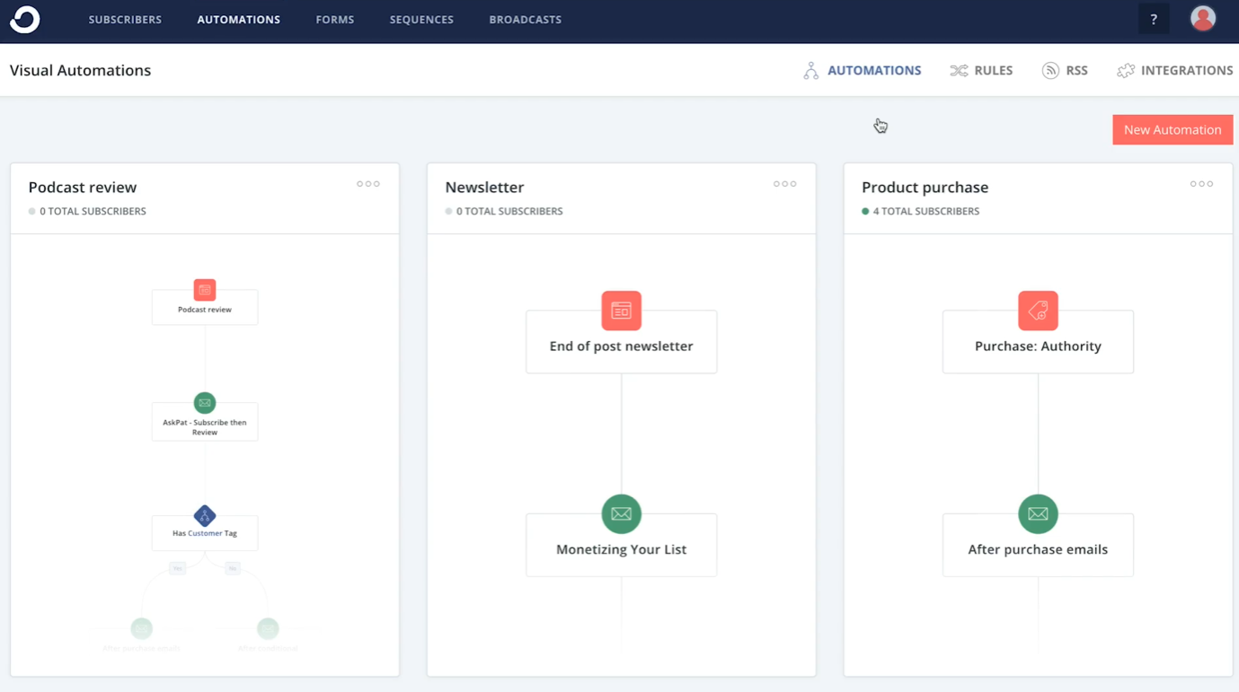Click the blue diamond condition icon
Screen dimensions: 1239x692
(205, 516)
